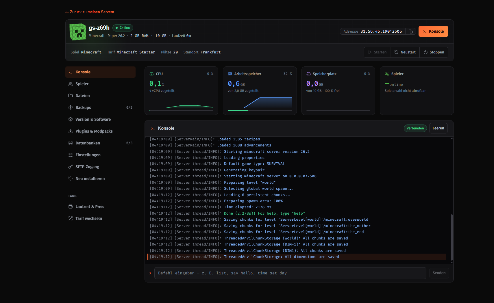Screen dimensions: 494x303
Task: Click the CPU chip icon
Action: pos(151,74)
